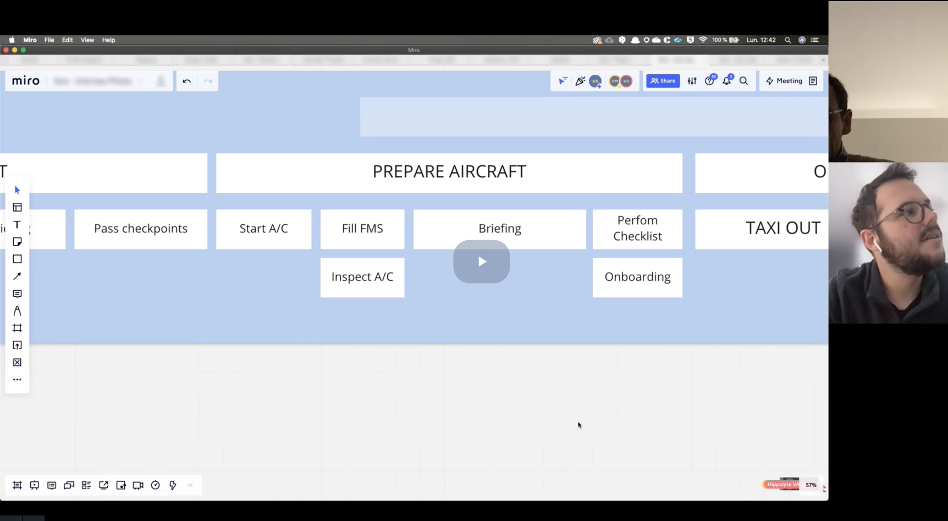Open the Frames tool in the left toolbar

17,328
